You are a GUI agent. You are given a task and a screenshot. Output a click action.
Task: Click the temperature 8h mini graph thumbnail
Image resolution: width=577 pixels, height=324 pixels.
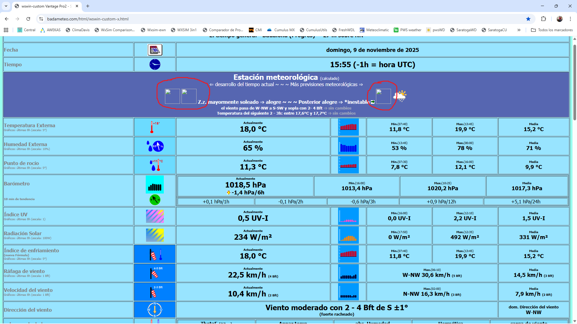click(348, 127)
